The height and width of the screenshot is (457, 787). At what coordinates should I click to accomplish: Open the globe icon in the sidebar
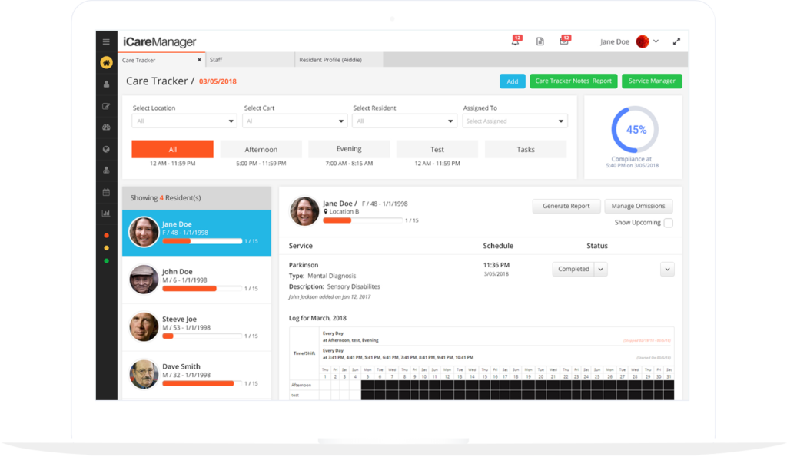coord(106,149)
